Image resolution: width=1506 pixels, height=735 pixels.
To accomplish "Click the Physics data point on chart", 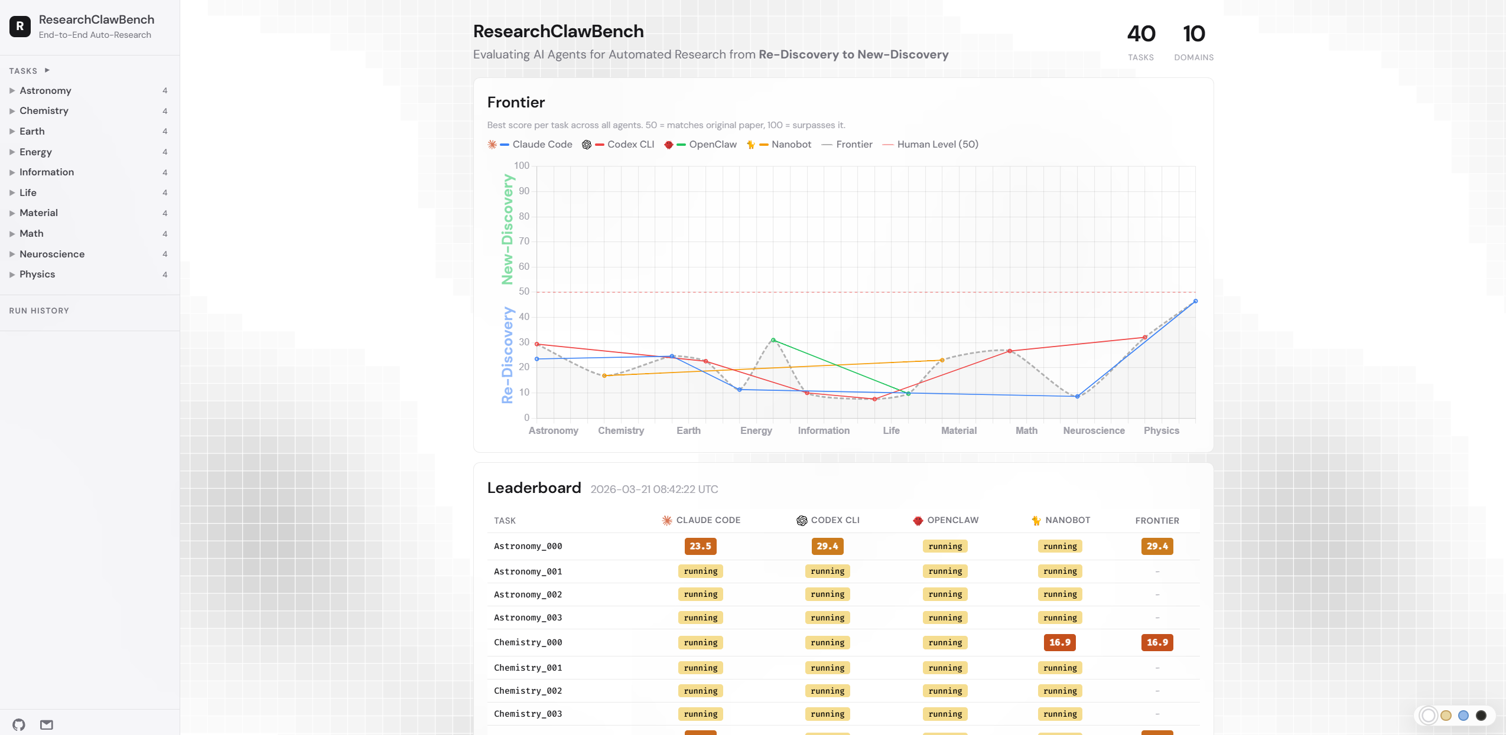I will pyautogui.click(x=1195, y=301).
